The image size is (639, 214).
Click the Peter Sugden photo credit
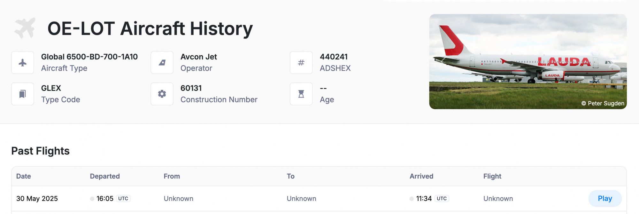(603, 103)
